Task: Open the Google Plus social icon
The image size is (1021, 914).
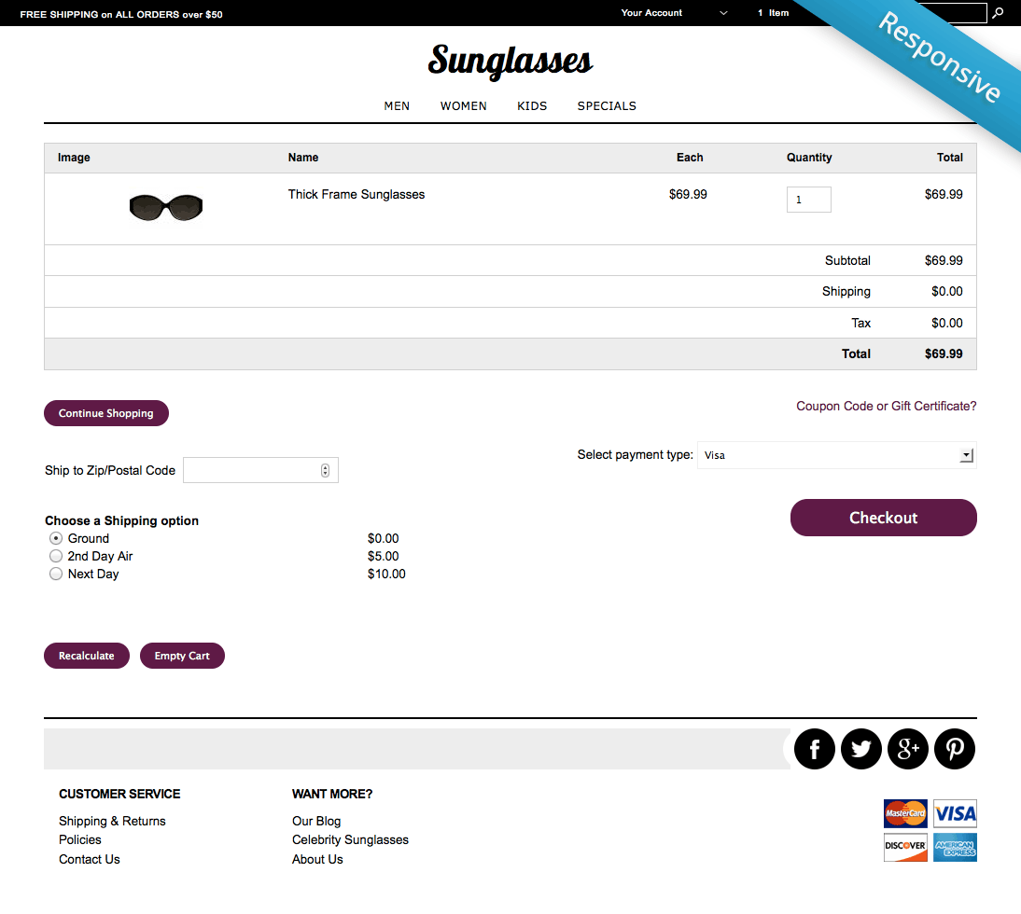Action: point(908,749)
